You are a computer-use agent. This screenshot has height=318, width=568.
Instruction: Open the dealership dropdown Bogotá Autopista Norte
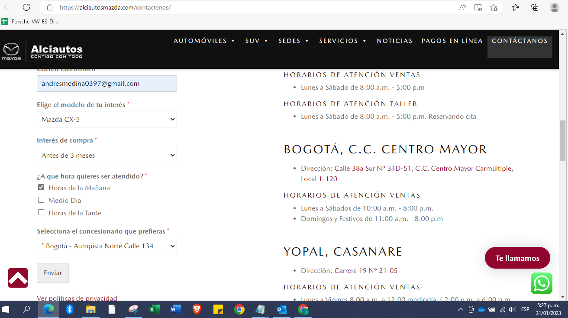(107, 246)
